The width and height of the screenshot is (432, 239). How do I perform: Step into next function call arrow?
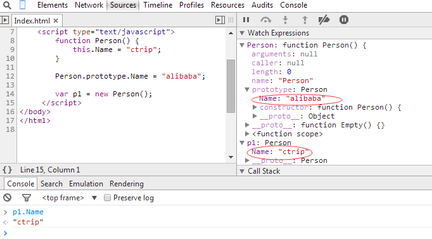click(286, 20)
